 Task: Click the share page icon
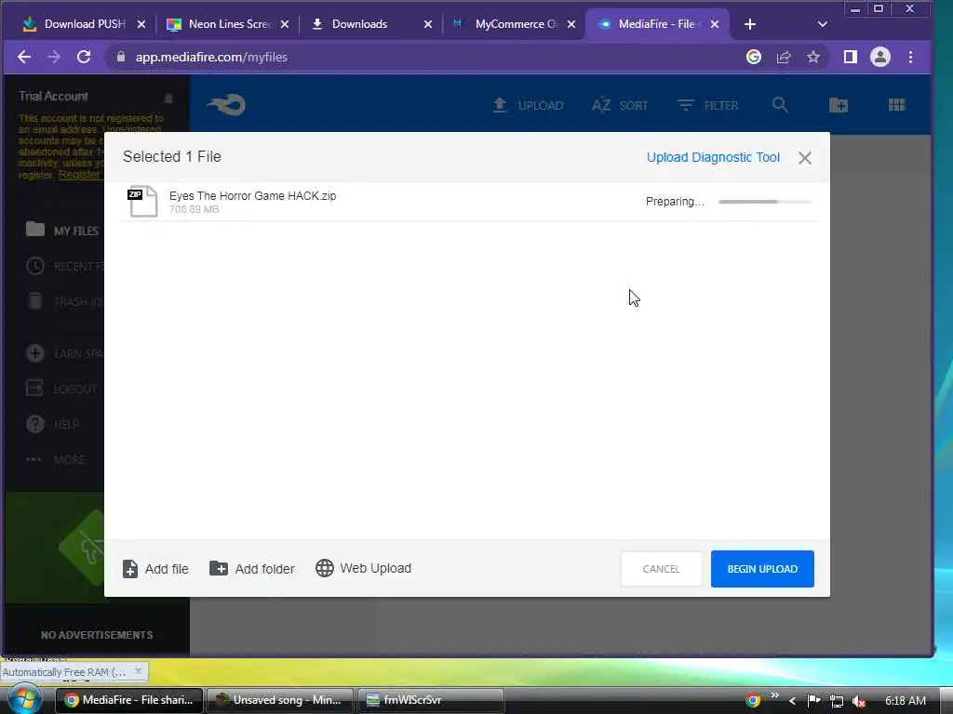(784, 57)
